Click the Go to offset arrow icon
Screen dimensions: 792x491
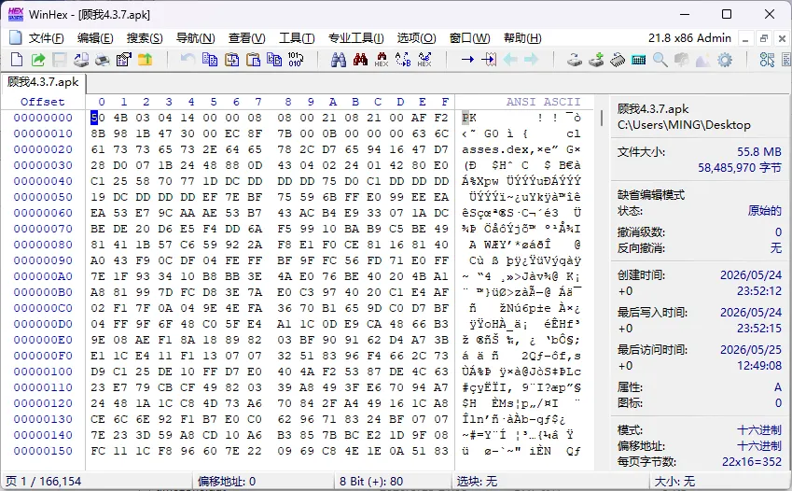(x=467, y=60)
